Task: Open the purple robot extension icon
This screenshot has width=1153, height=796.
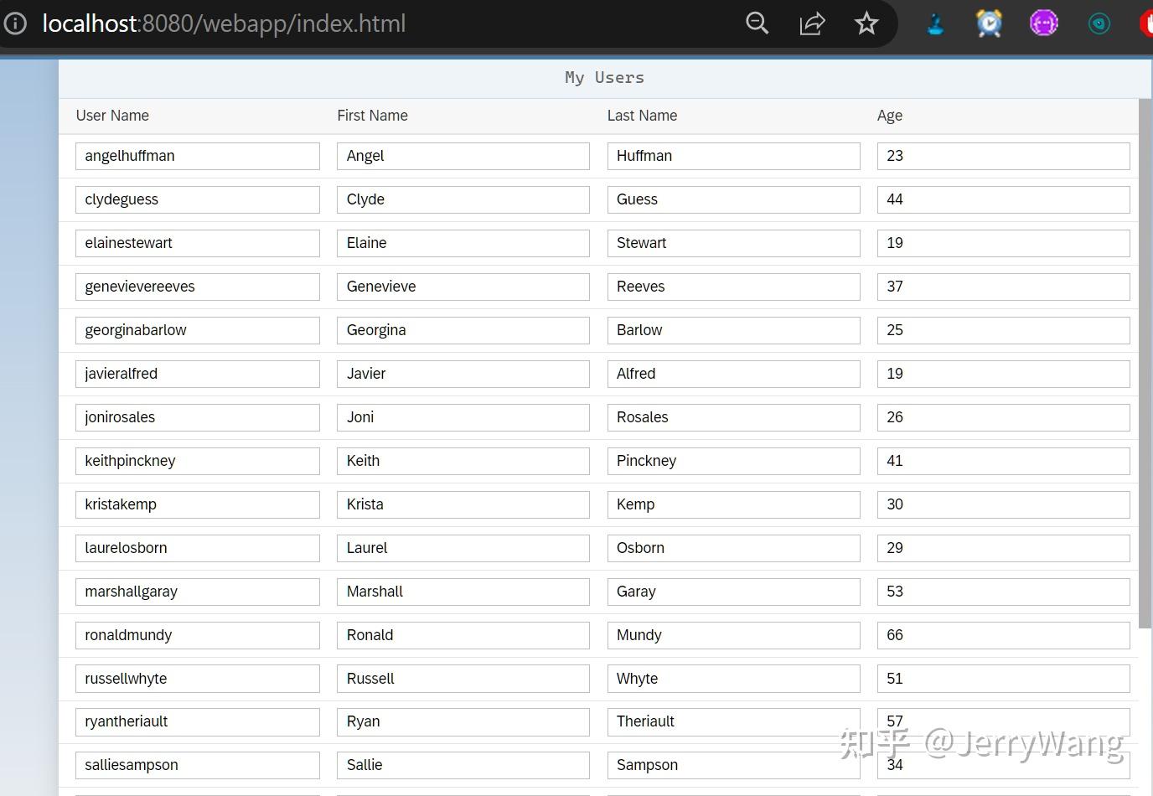Action: tap(1044, 23)
